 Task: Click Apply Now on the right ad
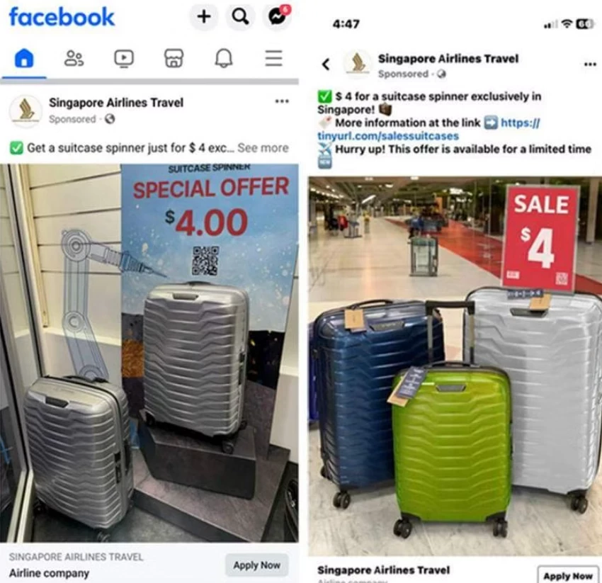568,575
